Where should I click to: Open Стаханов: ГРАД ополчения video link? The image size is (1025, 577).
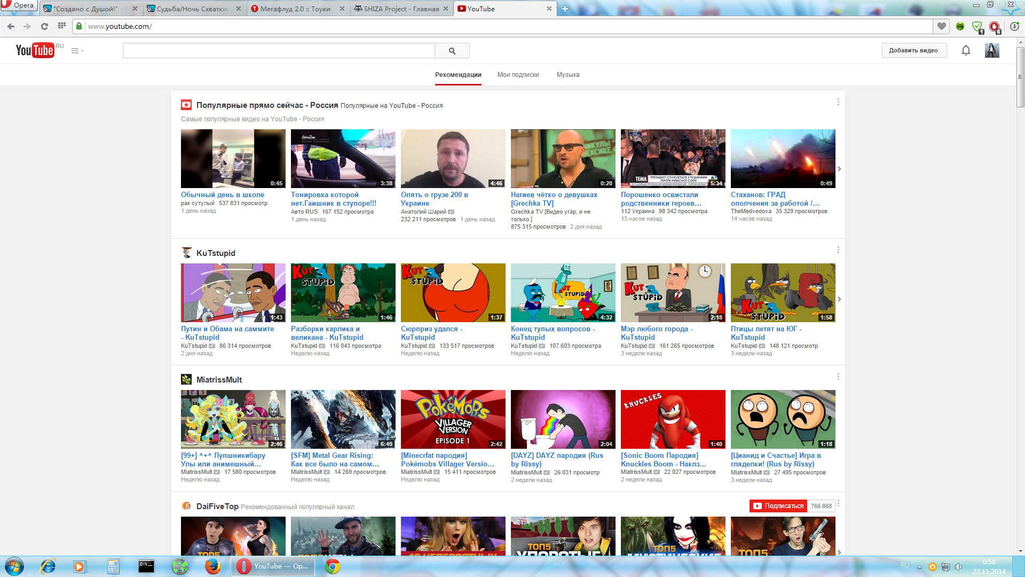(775, 199)
